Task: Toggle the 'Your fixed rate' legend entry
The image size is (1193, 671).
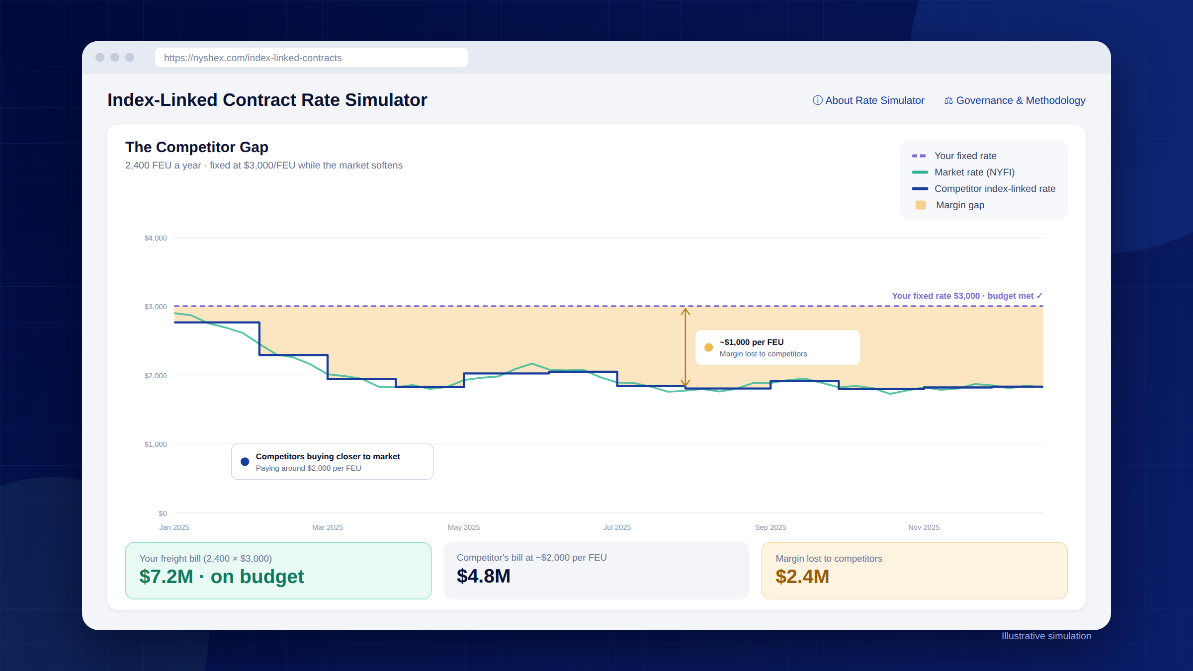Action: tap(954, 156)
